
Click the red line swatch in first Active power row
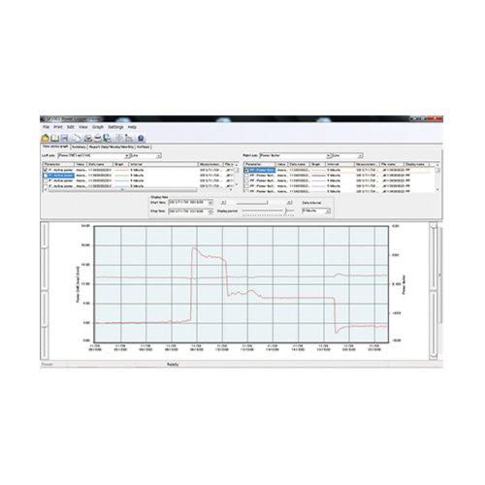pos(122,170)
